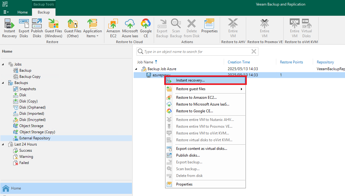This screenshot has height=196, width=345.
Task: Open the Application Items dropdown
Action: (x=92, y=28)
